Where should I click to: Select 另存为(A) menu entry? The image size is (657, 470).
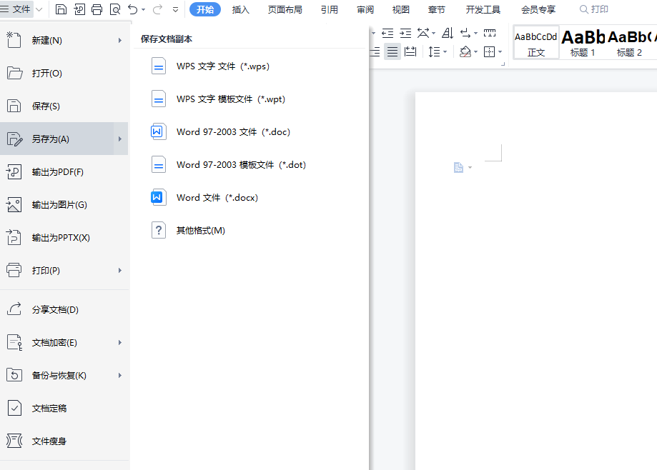(57, 139)
